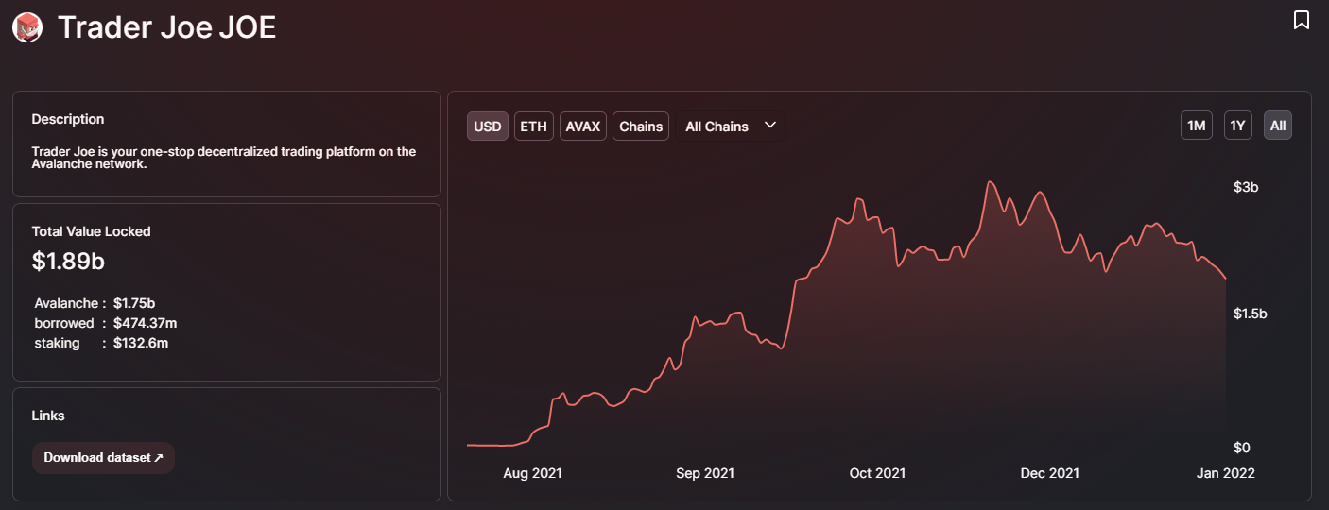
Task: Switch chart denomination to AVAX
Action: coord(583,127)
